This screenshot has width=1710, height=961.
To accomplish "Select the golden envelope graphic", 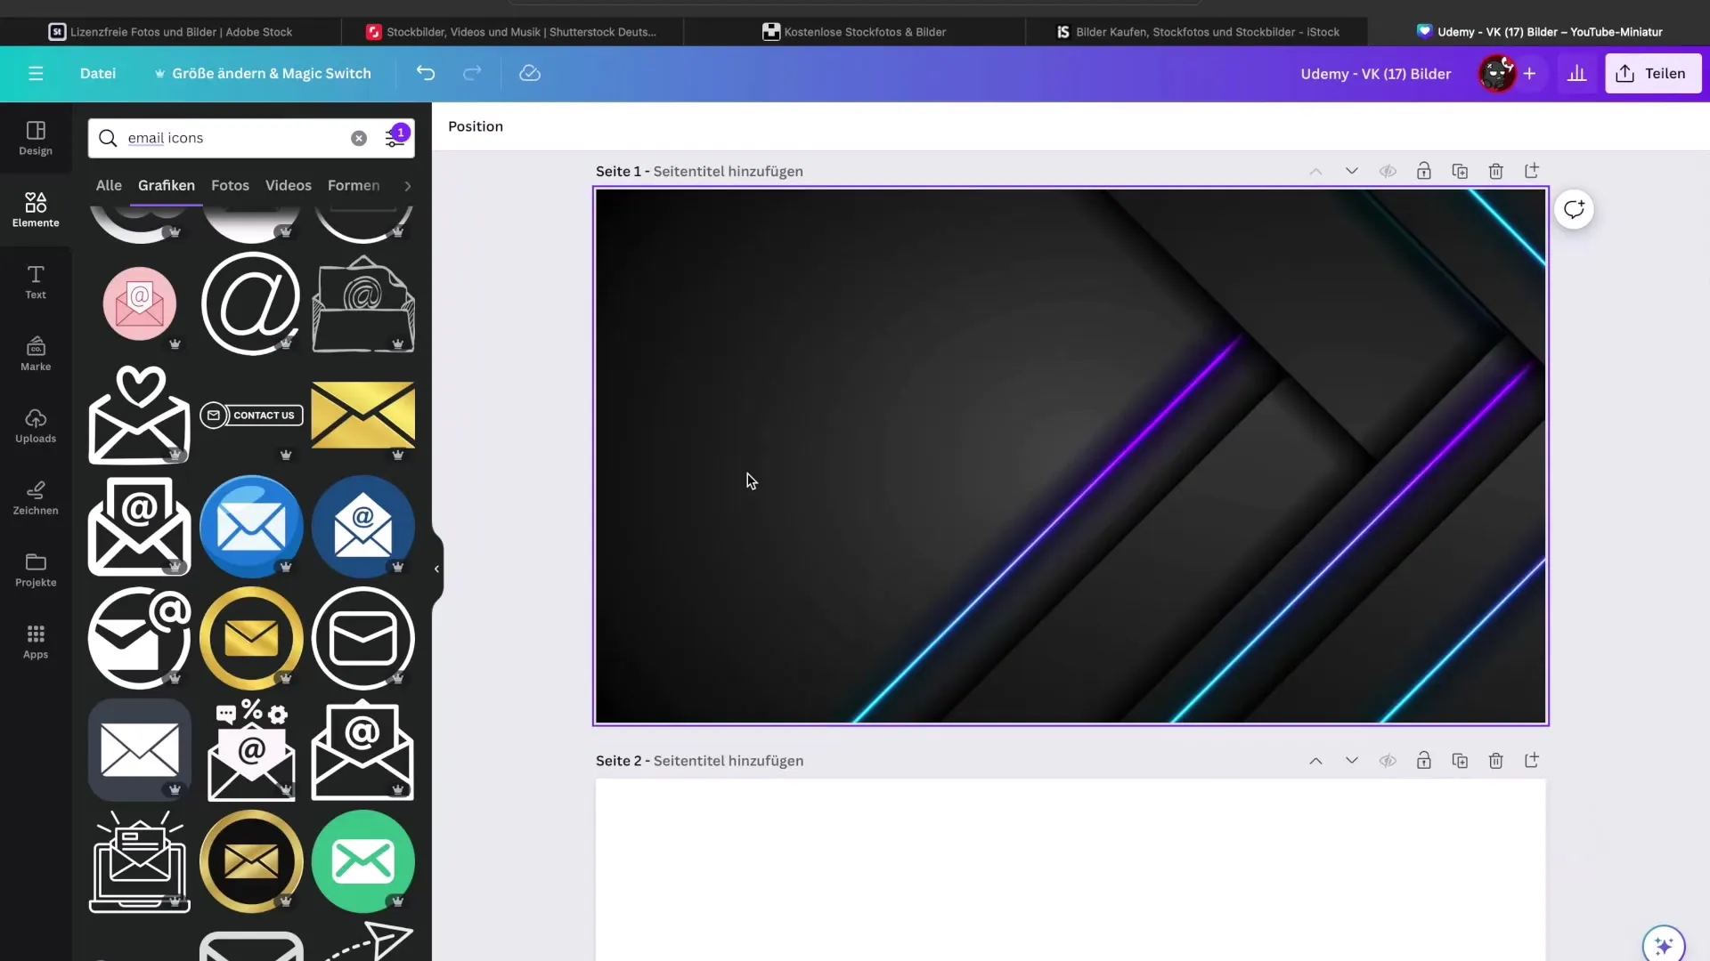I will click(x=362, y=415).
